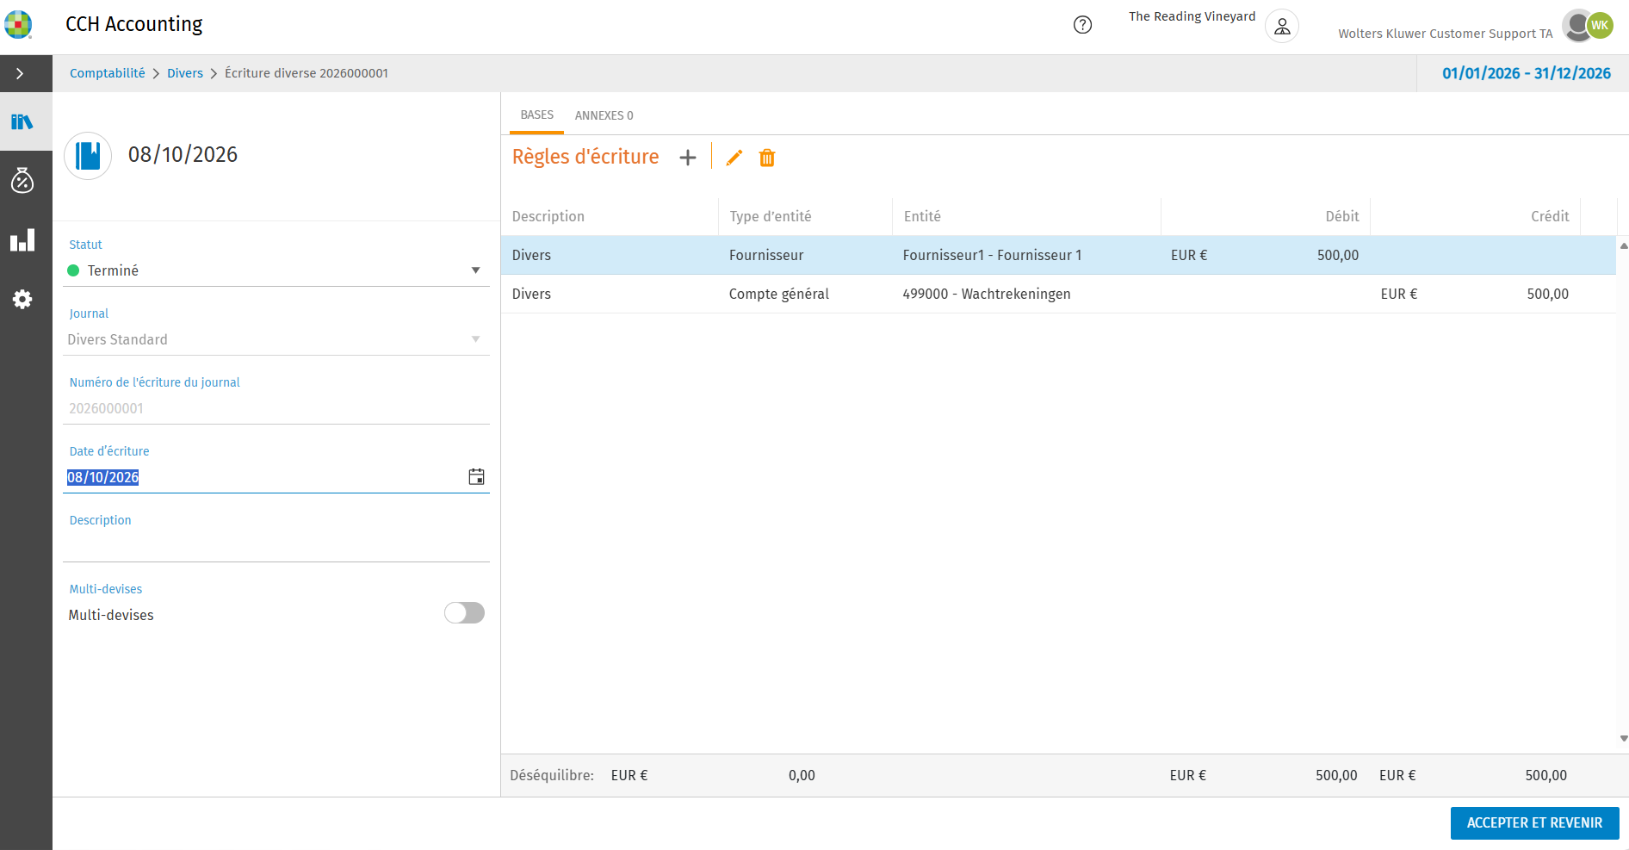Click the blue journal book icon
The width and height of the screenshot is (1629, 850).
coord(88,155)
